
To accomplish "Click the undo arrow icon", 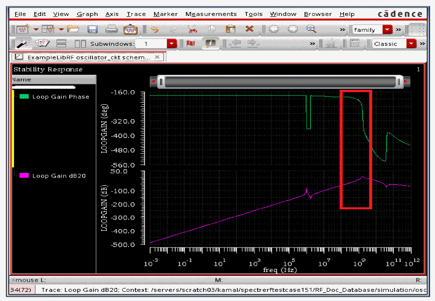I will [155, 29].
